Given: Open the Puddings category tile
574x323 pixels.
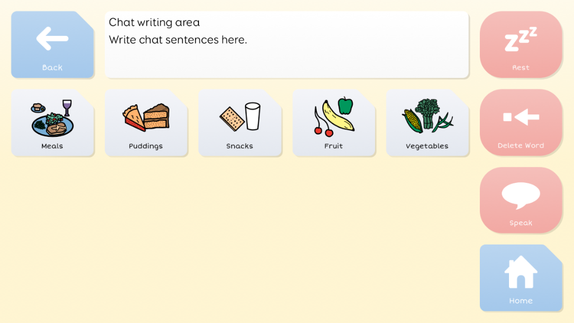Looking at the screenshot, I should [146, 123].
